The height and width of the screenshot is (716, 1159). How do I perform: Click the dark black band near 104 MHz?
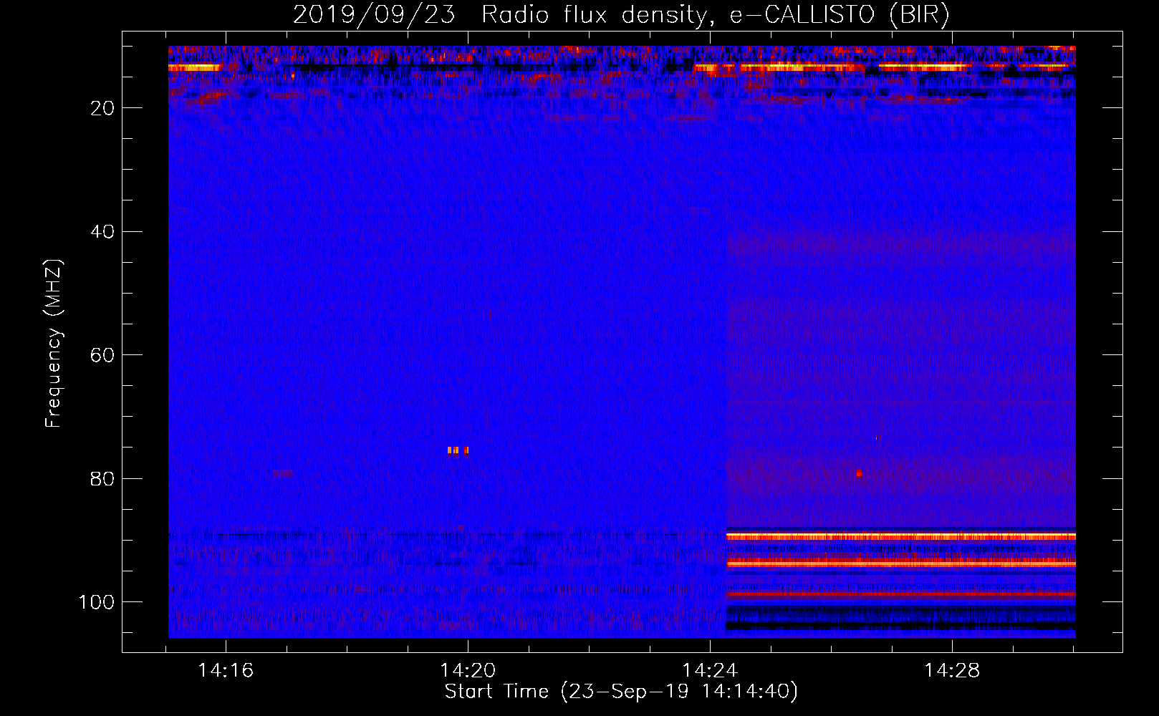[900, 626]
